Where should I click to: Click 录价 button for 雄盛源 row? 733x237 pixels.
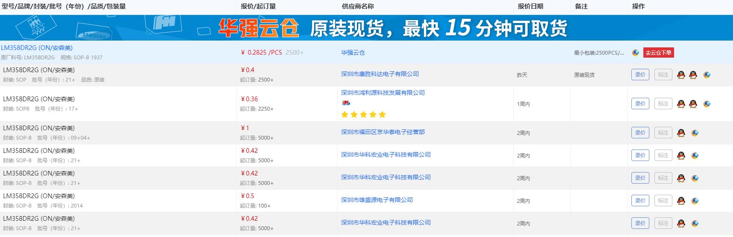click(640, 201)
